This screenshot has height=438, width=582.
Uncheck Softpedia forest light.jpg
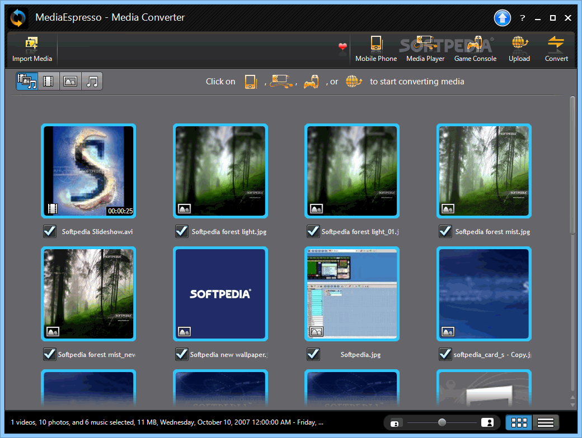[x=181, y=231]
